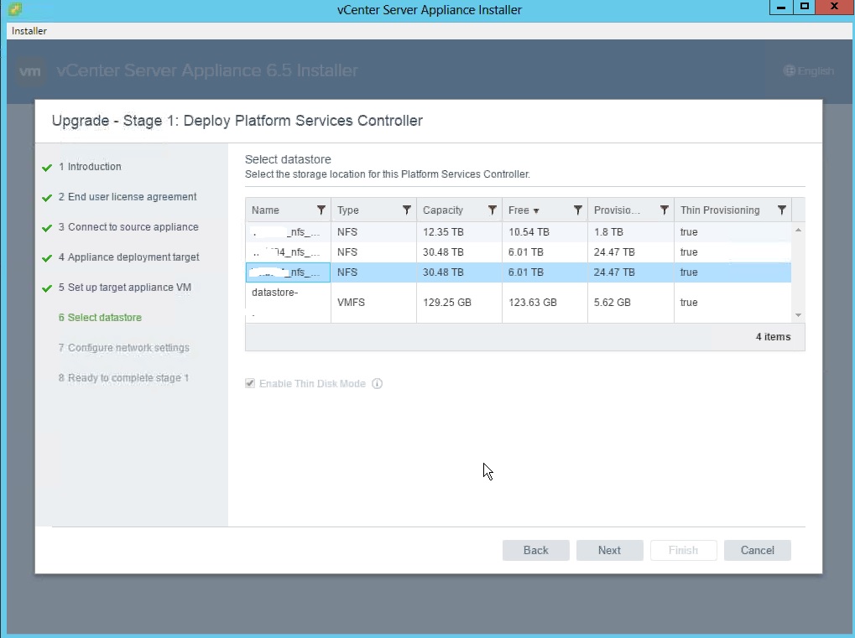
Task: Cancel the upgrade wizard
Action: 757,550
